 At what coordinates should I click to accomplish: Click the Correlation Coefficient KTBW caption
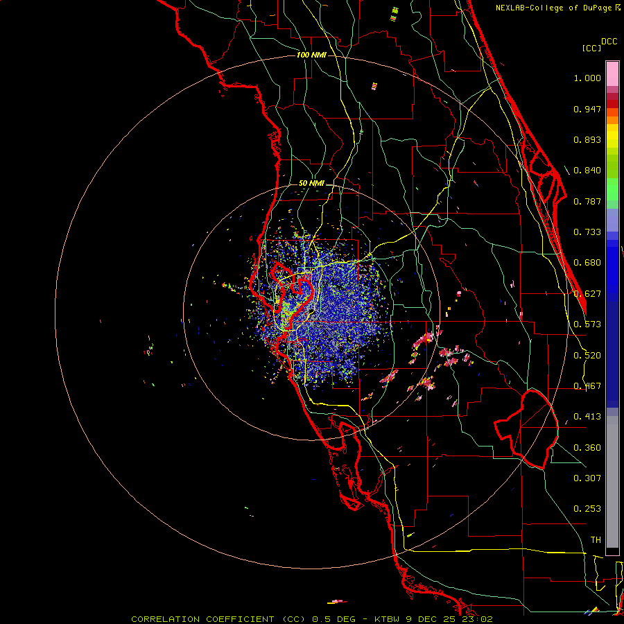point(312,619)
